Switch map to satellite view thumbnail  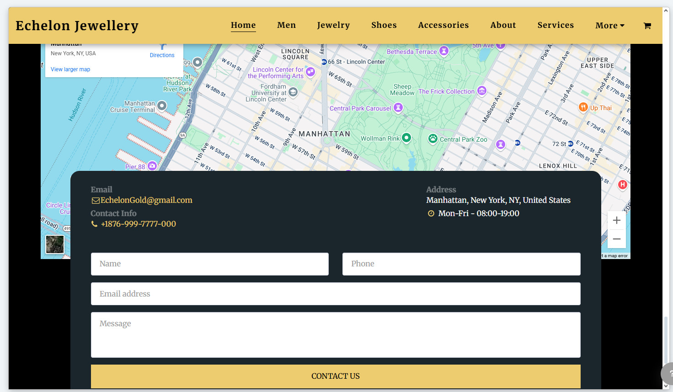pyautogui.click(x=55, y=244)
